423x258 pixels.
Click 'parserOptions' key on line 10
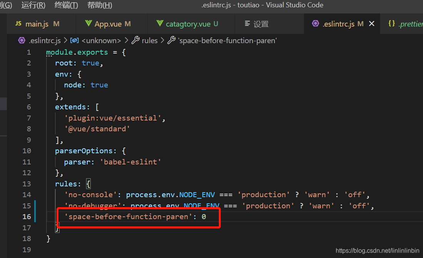pyautogui.click(x=83, y=151)
